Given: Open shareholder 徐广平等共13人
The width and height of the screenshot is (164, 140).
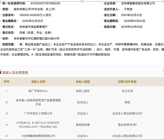Looking at the screenshot, I should (x=38, y=91).
